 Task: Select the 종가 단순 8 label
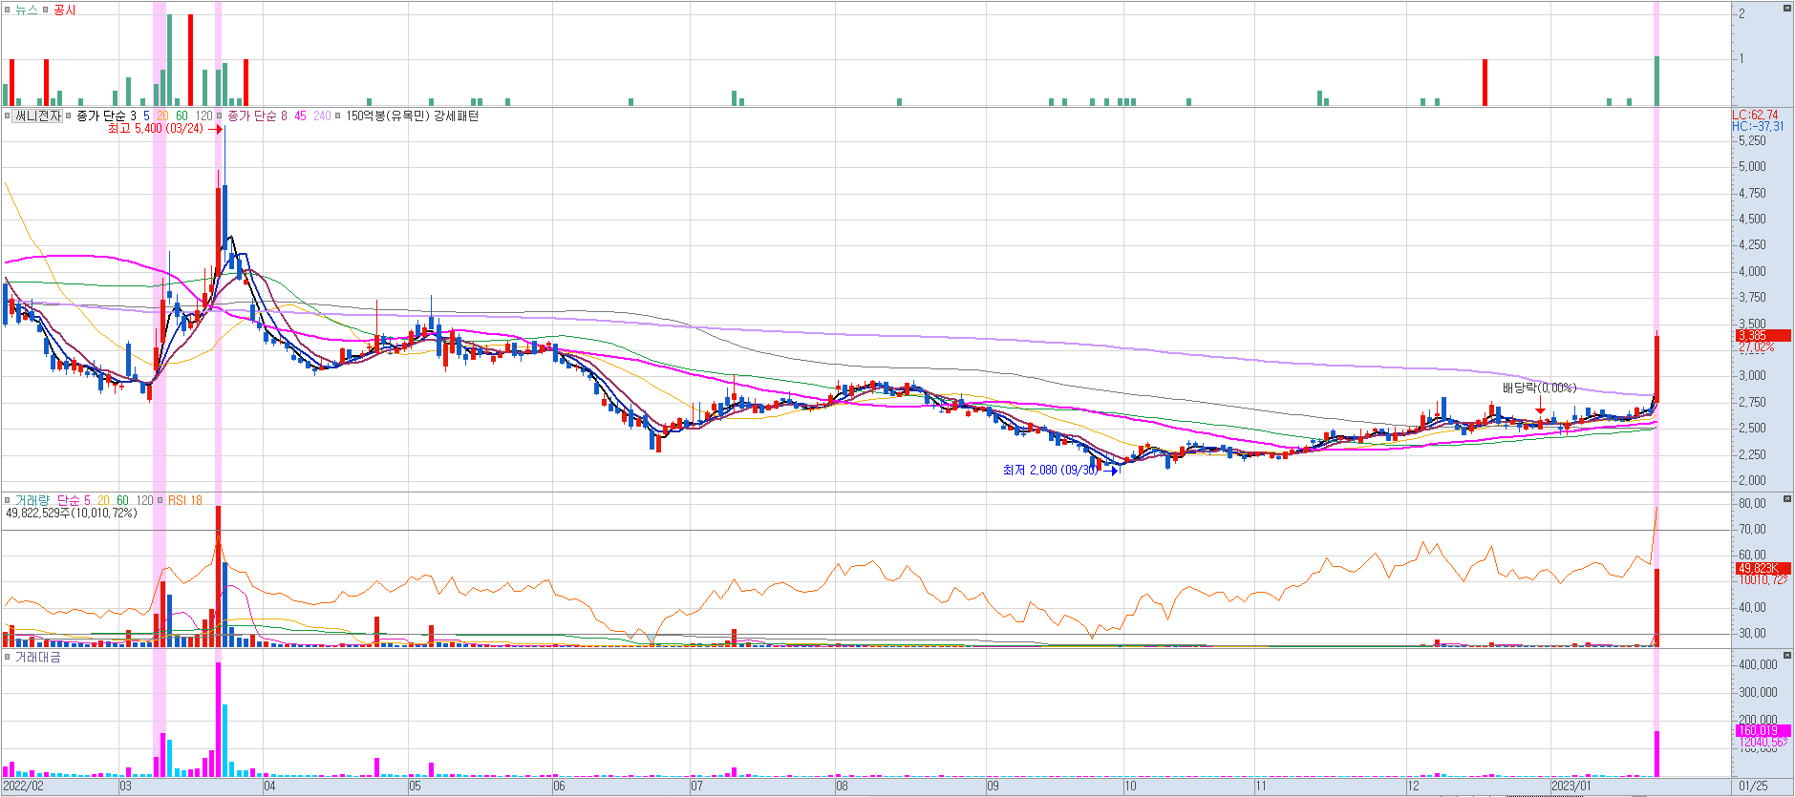click(257, 115)
